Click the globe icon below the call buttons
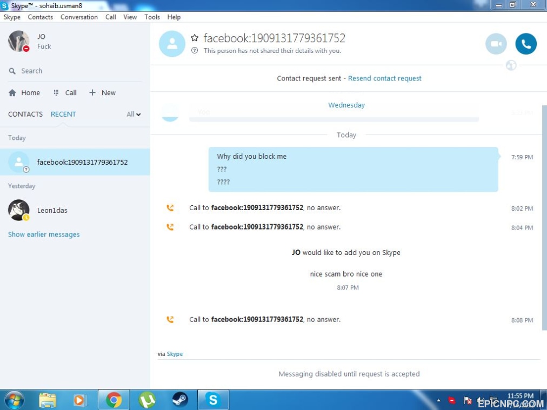Viewport: 547px width, 410px height. [x=511, y=65]
